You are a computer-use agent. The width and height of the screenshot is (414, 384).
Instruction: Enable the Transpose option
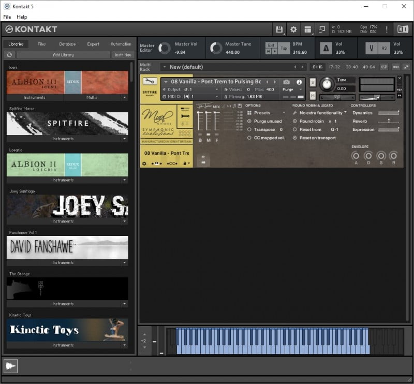point(249,130)
